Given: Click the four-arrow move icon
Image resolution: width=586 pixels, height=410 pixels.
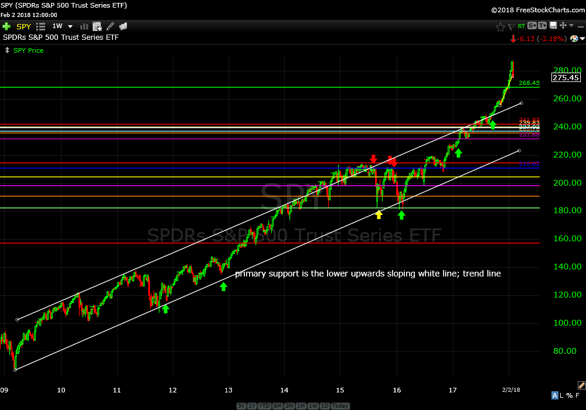Looking at the screenshot, I should click(x=563, y=26).
